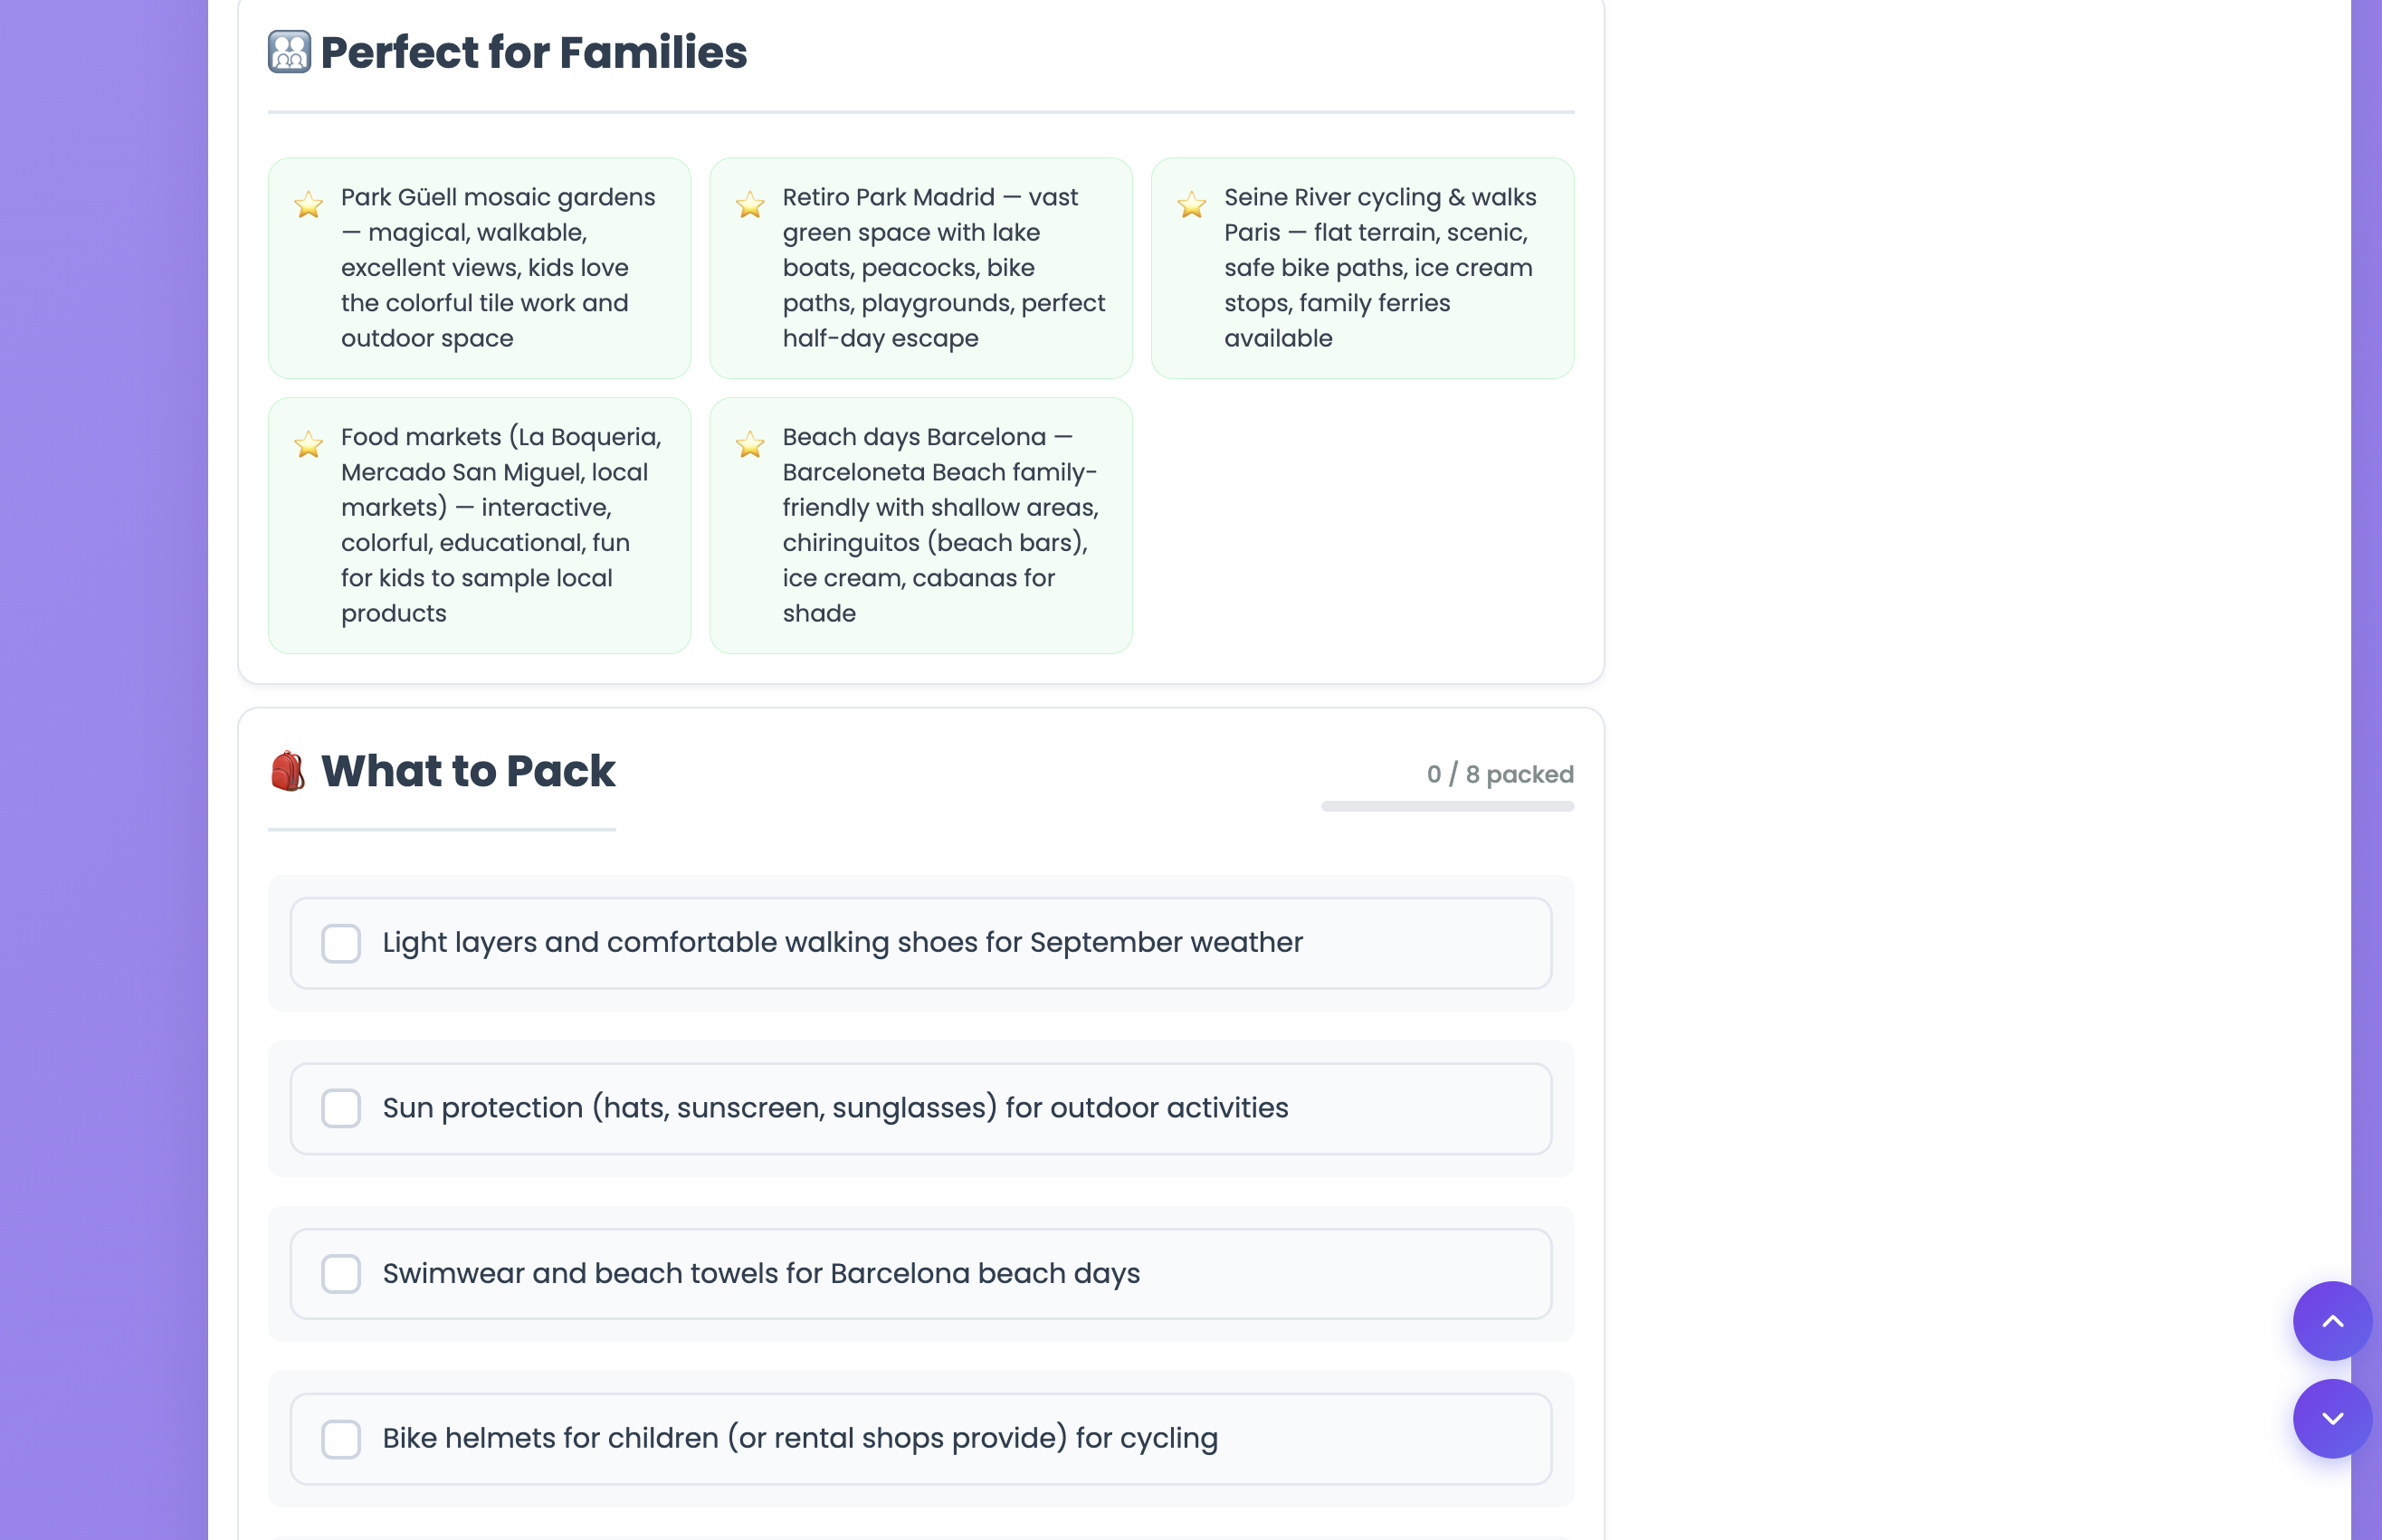
Task: Click the packed progress bar
Action: pos(1447,806)
